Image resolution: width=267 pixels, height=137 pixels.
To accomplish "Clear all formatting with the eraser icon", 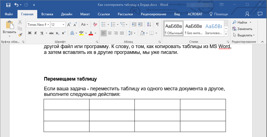I will click(95, 24).
